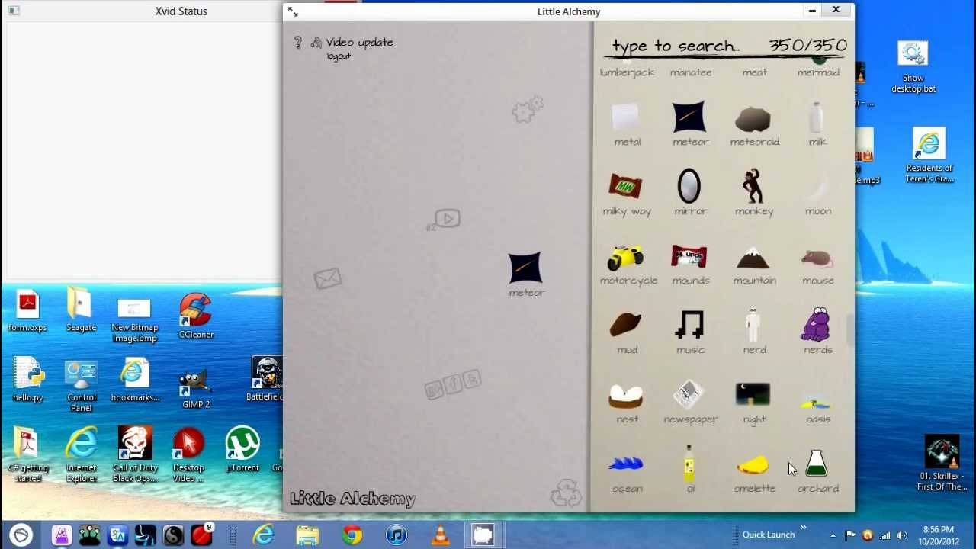Click the Video update text

359,42
